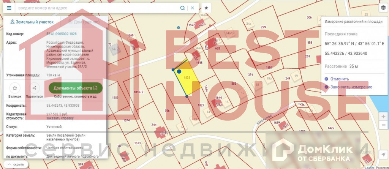This screenshot has width=389, height=169.
Task: Click parcel 299 on the map
Action: [264, 27]
